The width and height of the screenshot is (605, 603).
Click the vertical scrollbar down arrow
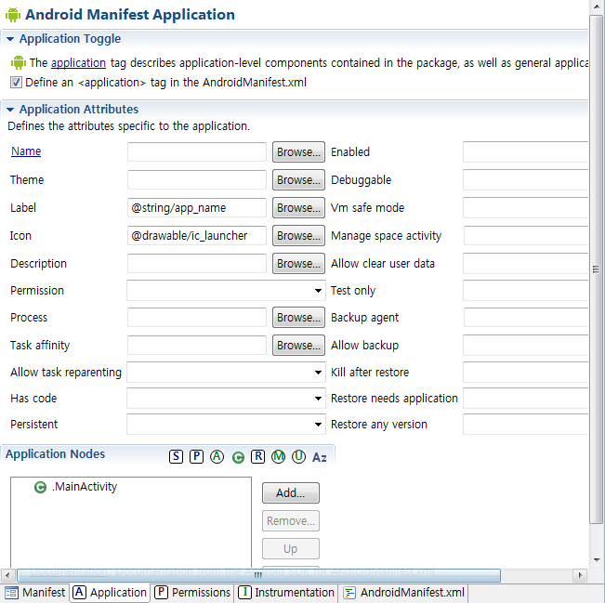click(x=597, y=559)
